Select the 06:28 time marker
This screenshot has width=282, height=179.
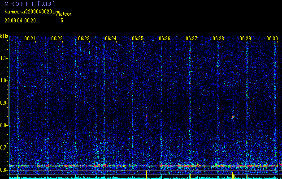218,38
